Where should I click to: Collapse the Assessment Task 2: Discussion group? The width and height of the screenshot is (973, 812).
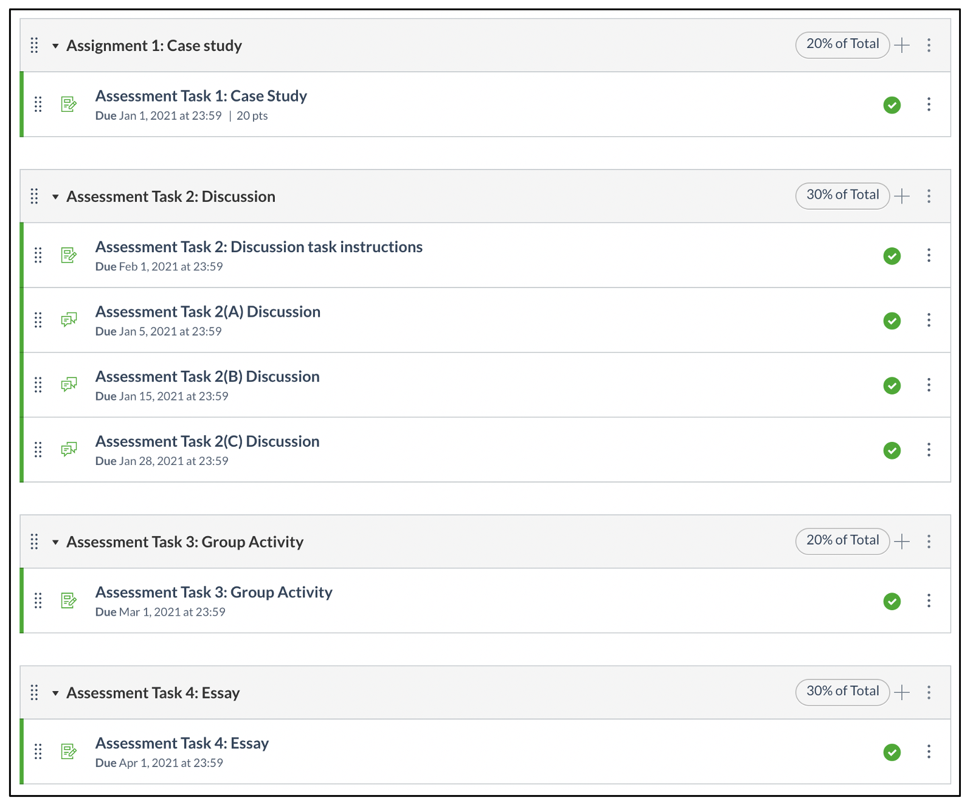(55, 197)
